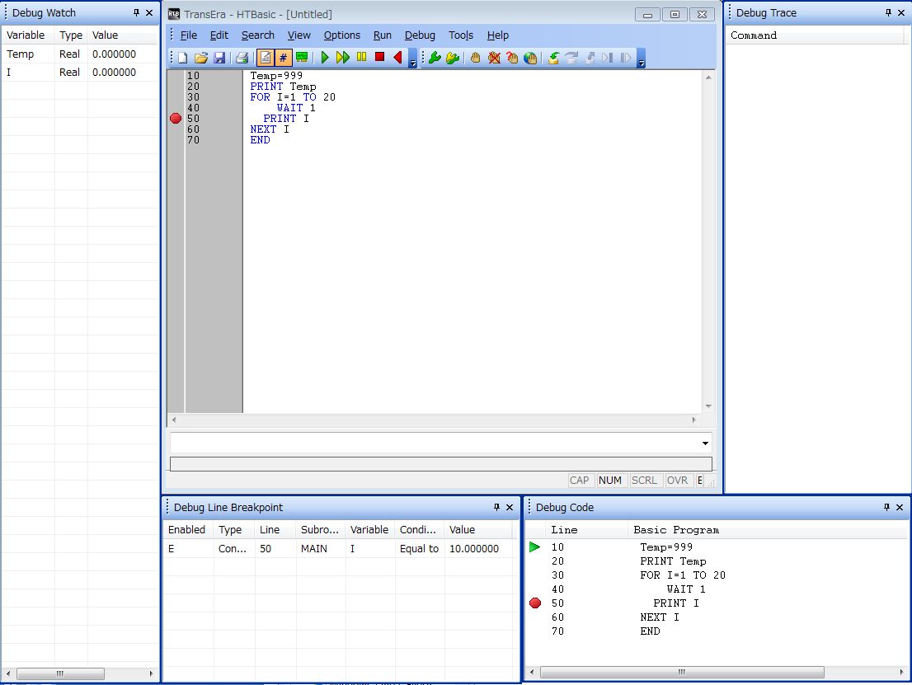Open the Tools menu
Screen dimensions: 912x685
point(461,35)
